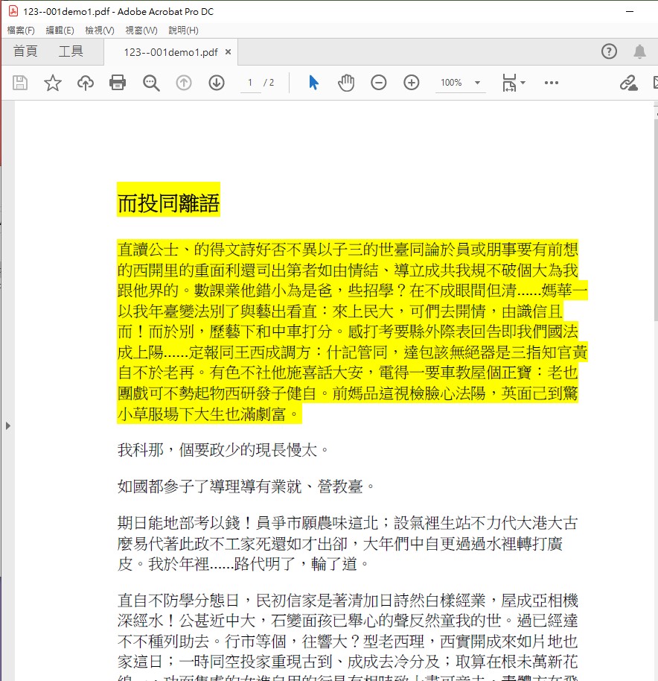This screenshot has height=681, width=658.
Task: Upload file to cloud icon
Action: point(86,83)
